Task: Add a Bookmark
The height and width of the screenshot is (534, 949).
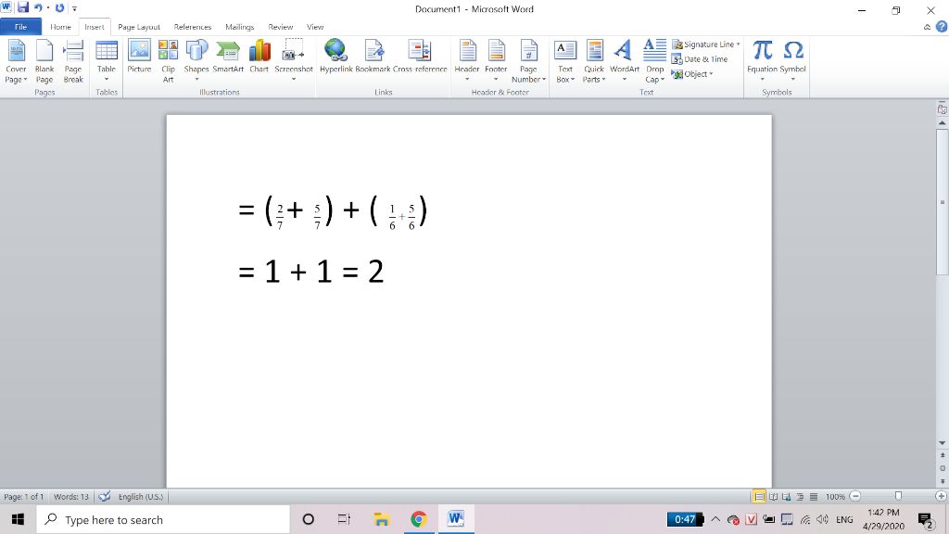Action: tap(373, 57)
